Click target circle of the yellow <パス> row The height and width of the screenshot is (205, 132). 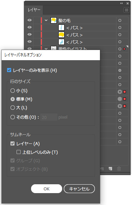(120, 35)
